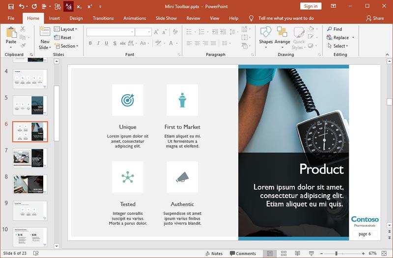Open the File menu
This screenshot has height=258, width=393.
click(11, 18)
